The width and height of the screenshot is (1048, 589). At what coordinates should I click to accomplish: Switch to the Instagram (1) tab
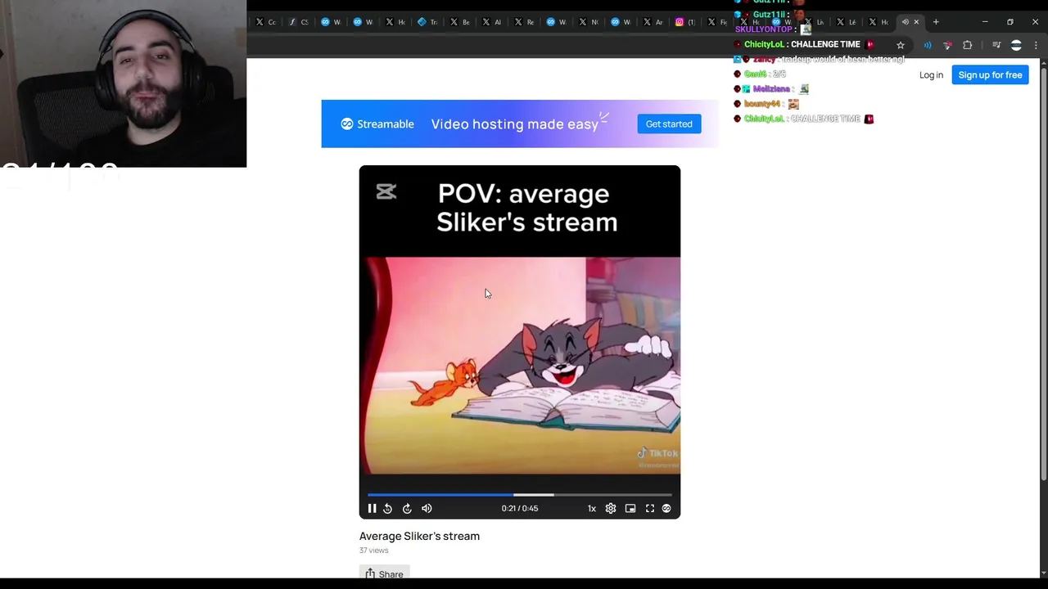click(686, 22)
